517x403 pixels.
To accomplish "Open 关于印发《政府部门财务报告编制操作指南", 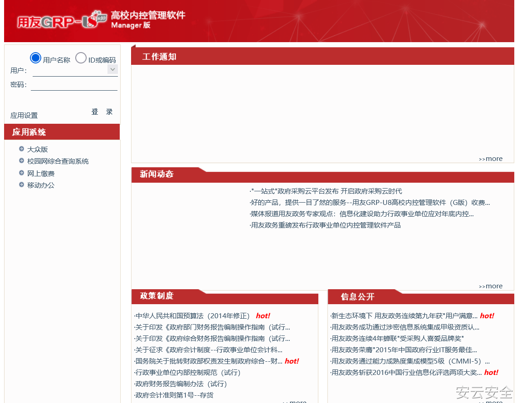I will point(212,327).
